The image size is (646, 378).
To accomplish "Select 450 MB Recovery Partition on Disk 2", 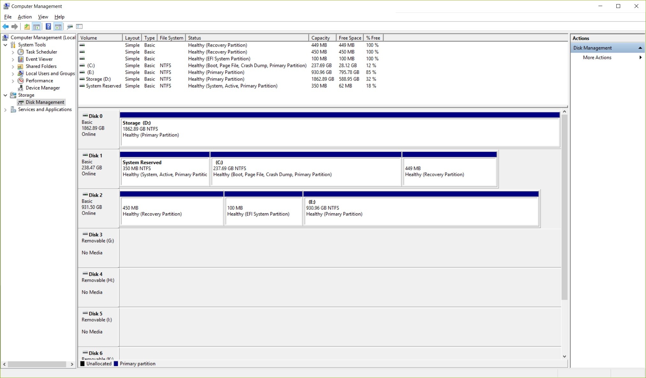I will pyautogui.click(x=172, y=208).
